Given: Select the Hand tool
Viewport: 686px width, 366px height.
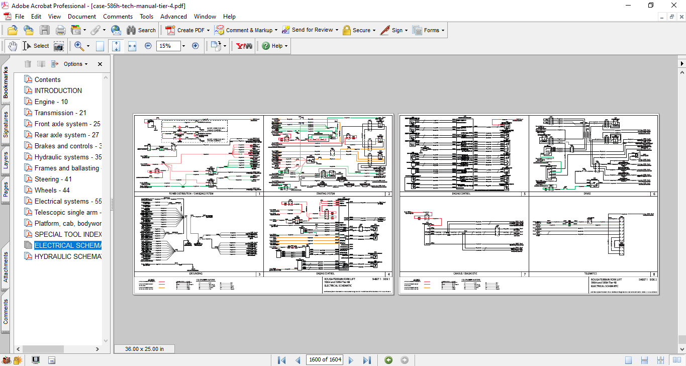Looking at the screenshot, I should pyautogui.click(x=13, y=46).
